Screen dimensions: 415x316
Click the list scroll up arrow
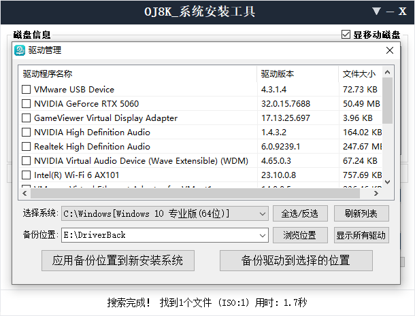(388, 72)
